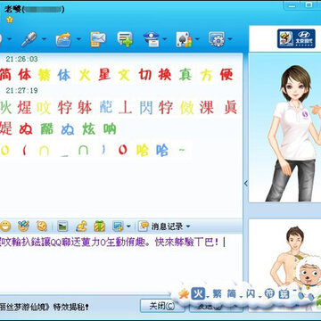The width and height of the screenshot is (321, 321).
Task: Switch to 简 simplified text mode
Action: (232, 294)
